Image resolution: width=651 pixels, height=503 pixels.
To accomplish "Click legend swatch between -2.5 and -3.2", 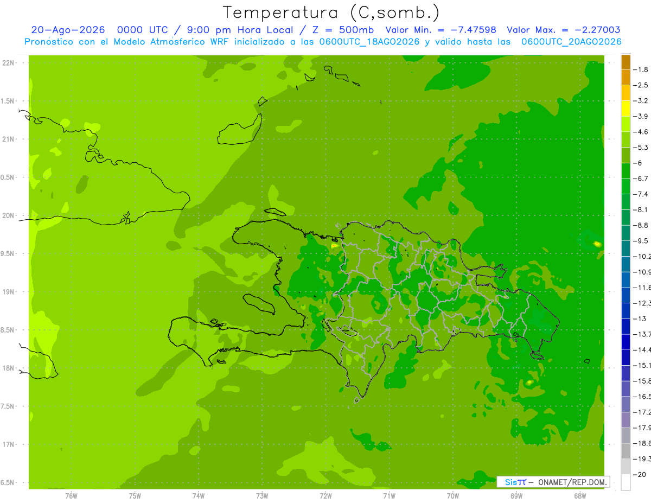I will [x=626, y=93].
